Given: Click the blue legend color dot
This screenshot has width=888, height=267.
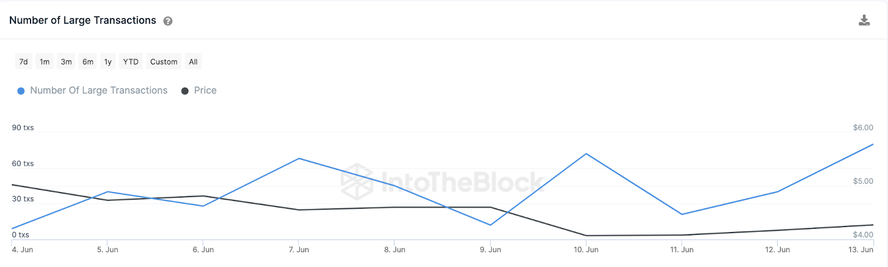Looking at the screenshot, I should (21, 91).
